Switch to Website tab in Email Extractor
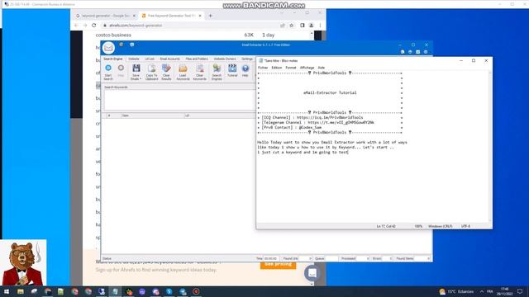529x297 pixels. 134,59
